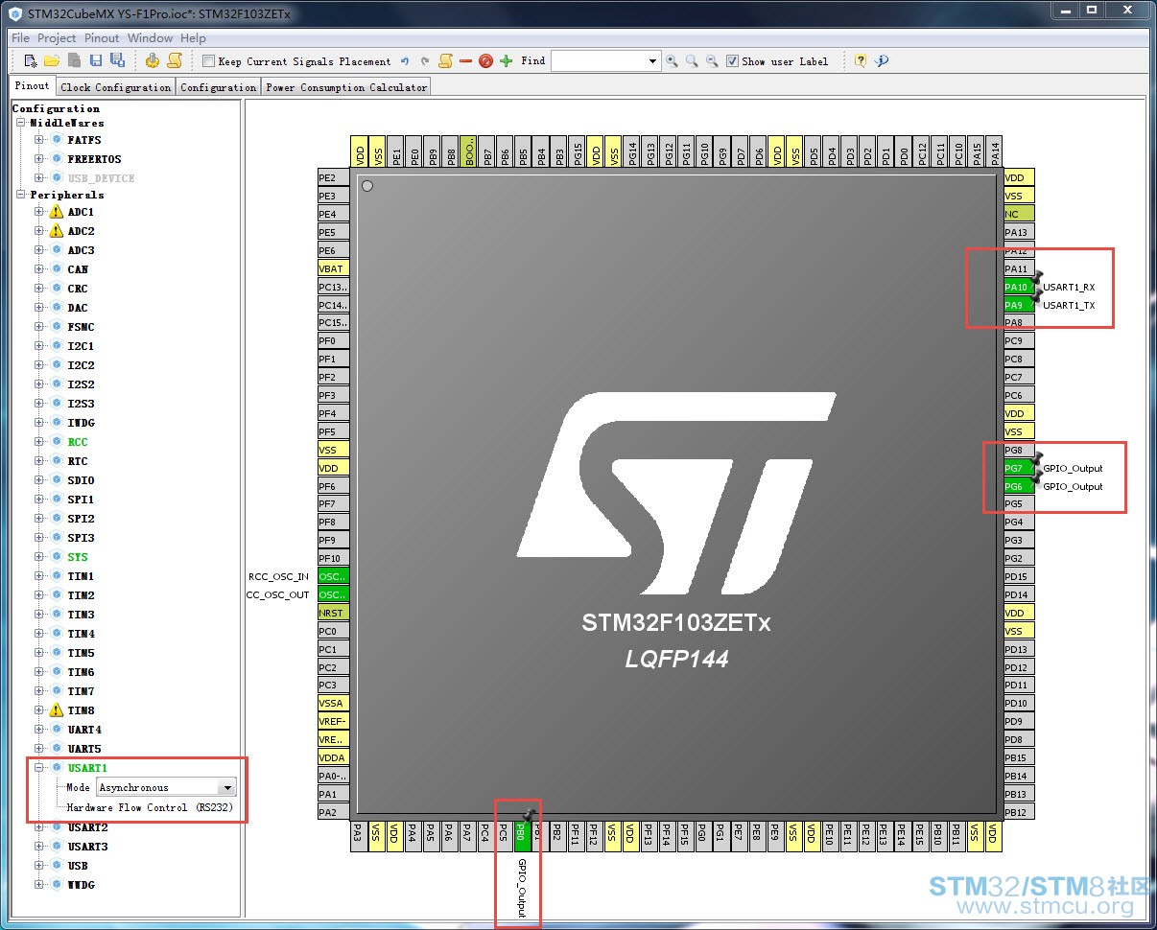Toggle Show user Label checkbox

point(732,61)
